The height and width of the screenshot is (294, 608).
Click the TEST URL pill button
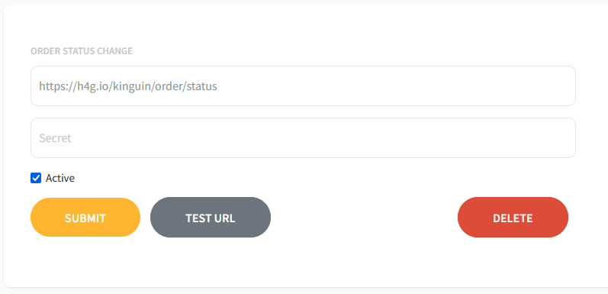click(211, 218)
